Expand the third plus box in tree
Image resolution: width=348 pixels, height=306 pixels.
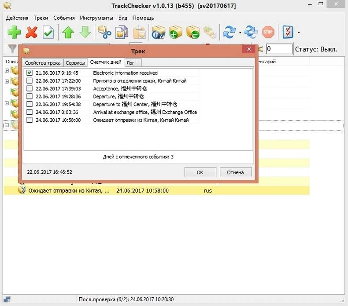pyautogui.click(x=7, y=103)
